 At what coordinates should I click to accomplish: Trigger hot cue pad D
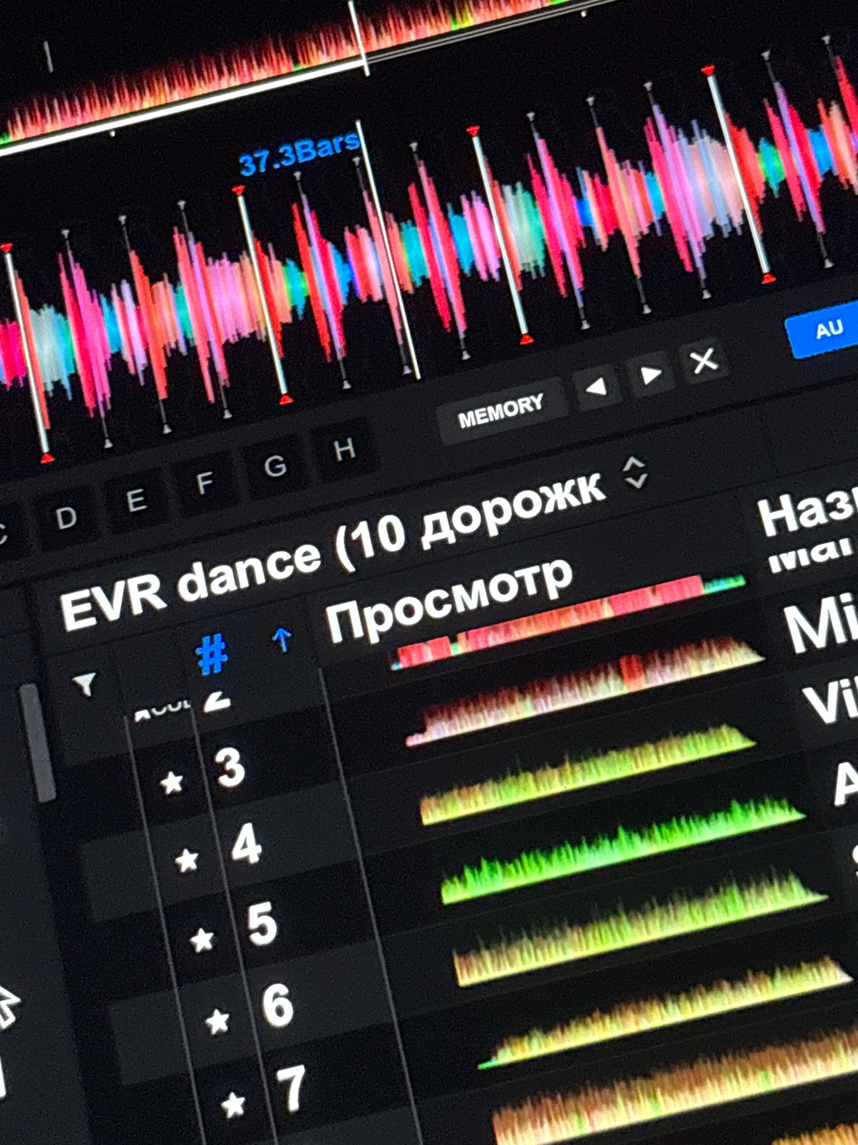(66, 518)
